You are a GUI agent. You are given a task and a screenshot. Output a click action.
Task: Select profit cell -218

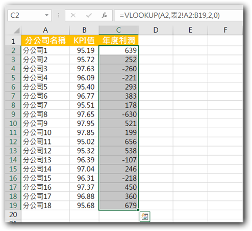118,178
